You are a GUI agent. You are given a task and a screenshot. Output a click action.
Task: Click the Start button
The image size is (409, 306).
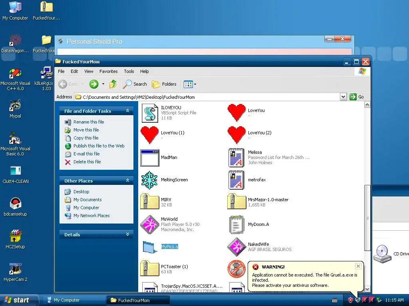pos(19,300)
